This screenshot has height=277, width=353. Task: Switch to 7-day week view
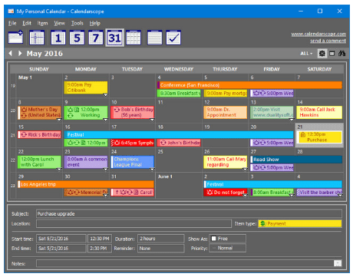click(96, 38)
